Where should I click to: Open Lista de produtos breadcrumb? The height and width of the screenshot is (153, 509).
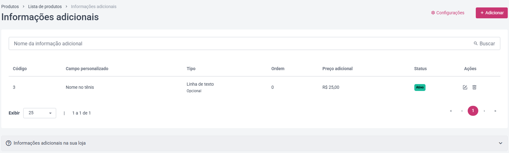(45, 7)
